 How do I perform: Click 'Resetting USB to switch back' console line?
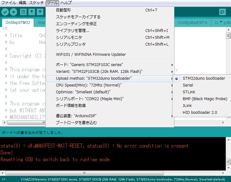pyautogui.click(x=55, y=159)
